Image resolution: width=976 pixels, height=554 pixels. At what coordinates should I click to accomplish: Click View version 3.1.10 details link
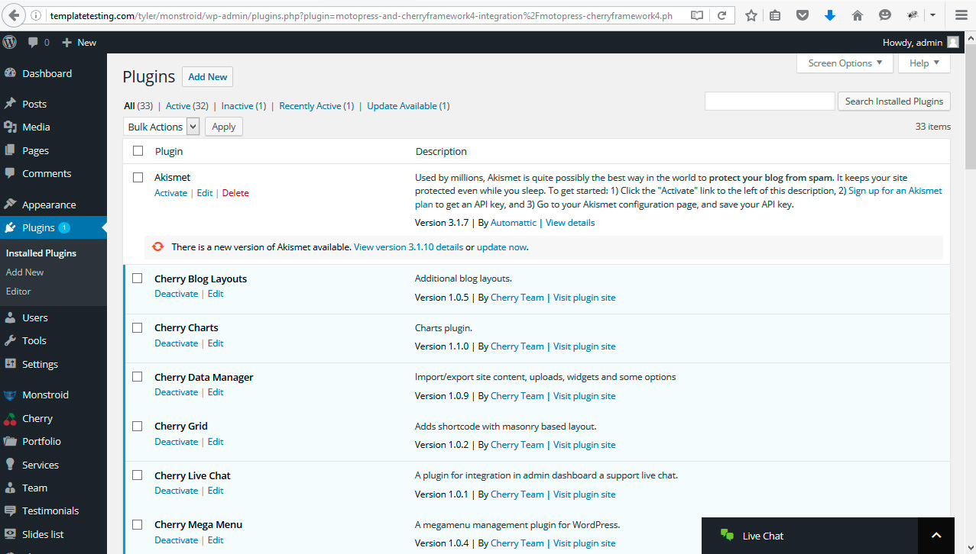pos(408,247)
